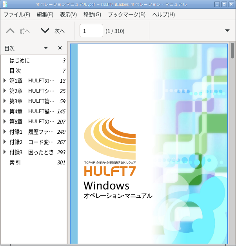
Task: Click the next page down-arrow icon
Action: (45, 31)
